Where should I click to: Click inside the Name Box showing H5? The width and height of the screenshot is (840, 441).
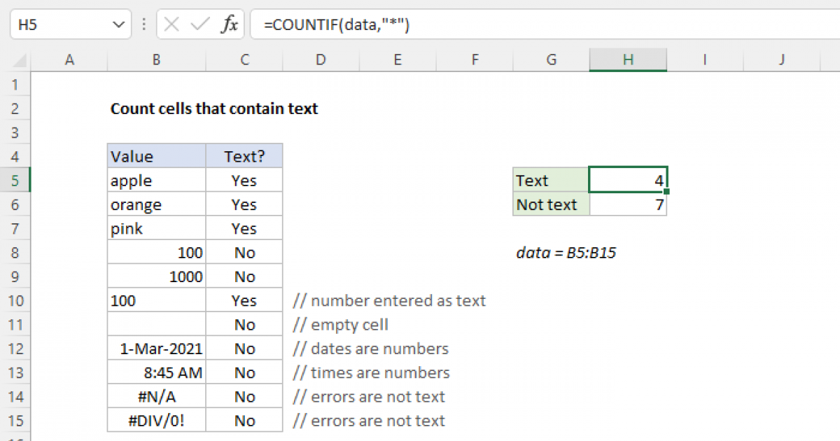pos(59,24)
